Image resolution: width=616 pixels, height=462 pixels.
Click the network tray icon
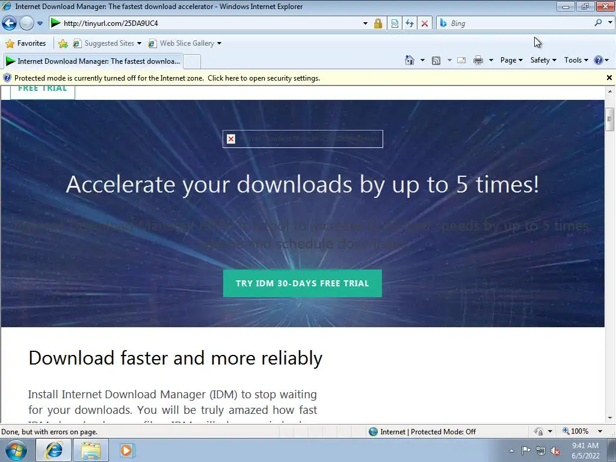(541, 451)
